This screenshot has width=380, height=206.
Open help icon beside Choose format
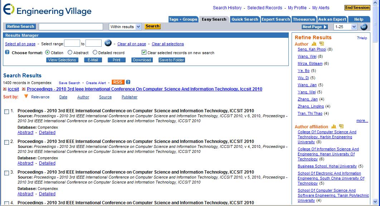pos(7,52)
